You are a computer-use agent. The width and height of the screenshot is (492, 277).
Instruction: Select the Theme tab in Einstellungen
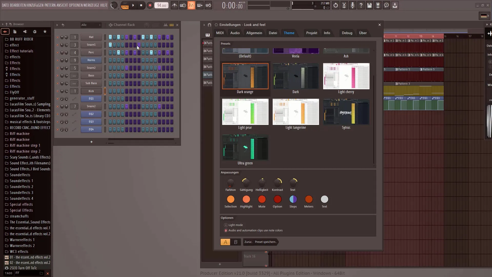[x=289, y=33]
